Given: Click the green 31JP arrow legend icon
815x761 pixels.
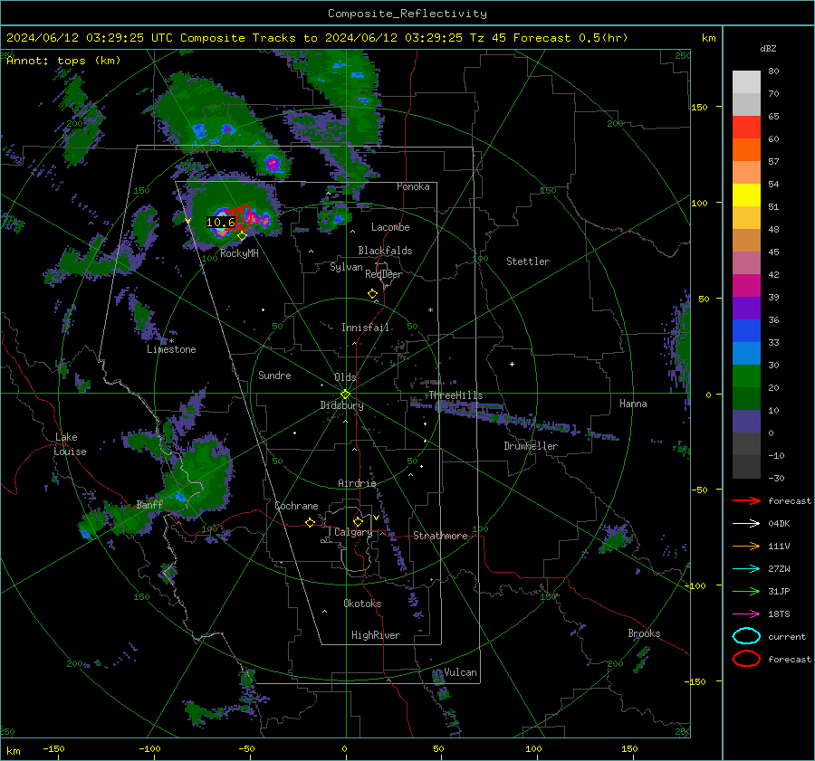Looking at the screenshot, I should (746, 591).
